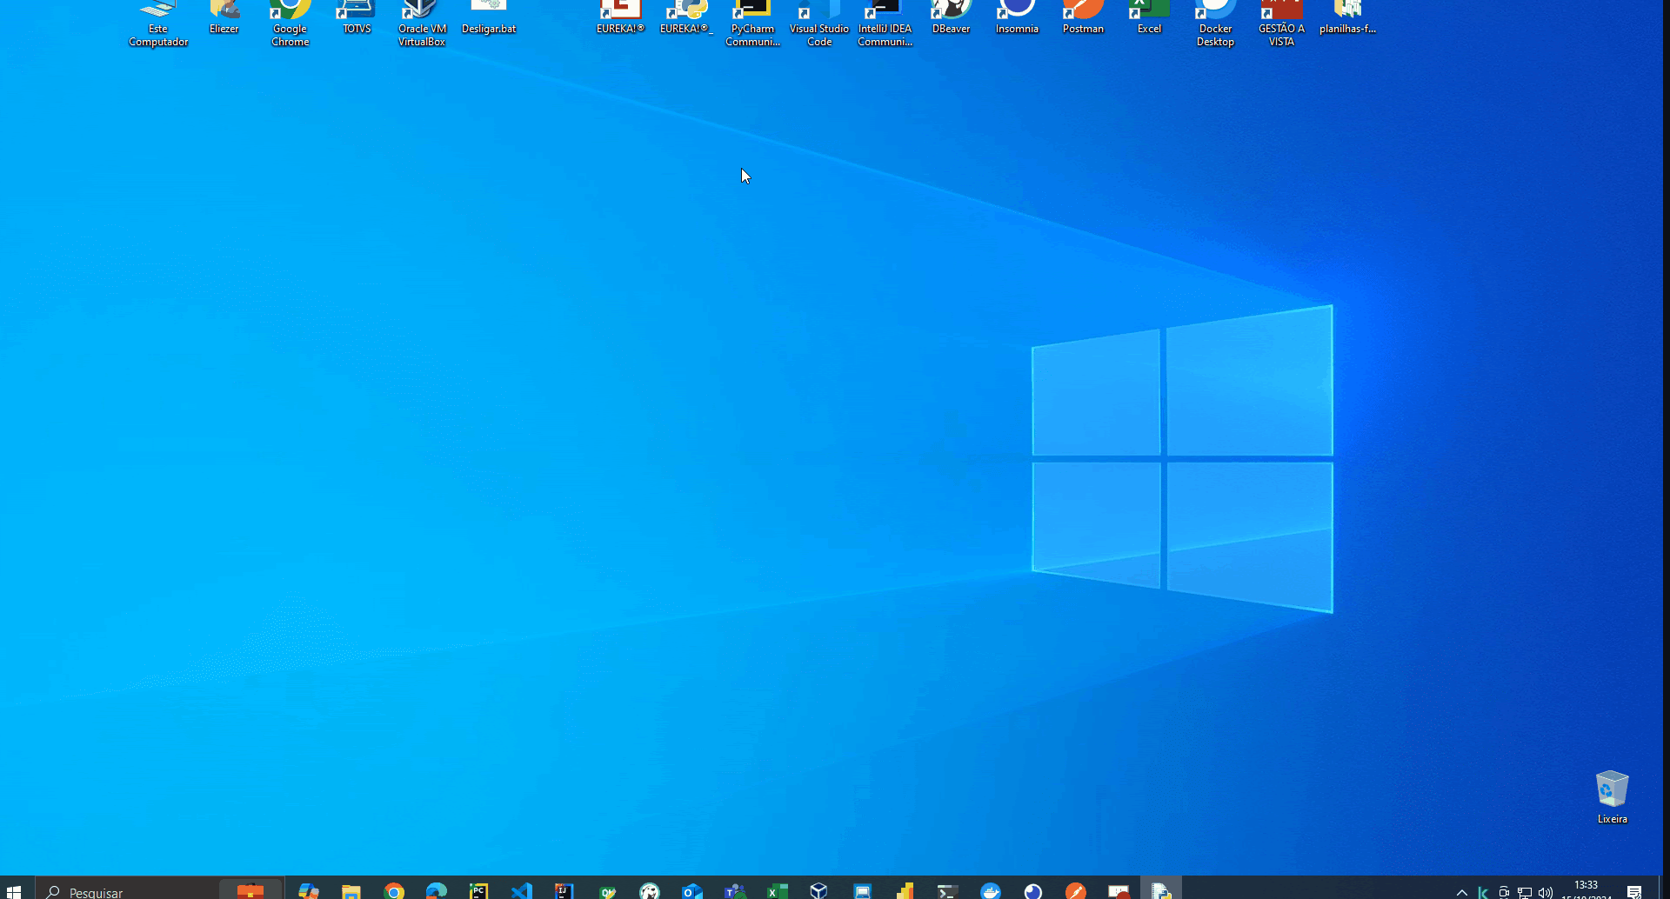
Task: Open Excel from the taskbar
Action: click(778, 890)
